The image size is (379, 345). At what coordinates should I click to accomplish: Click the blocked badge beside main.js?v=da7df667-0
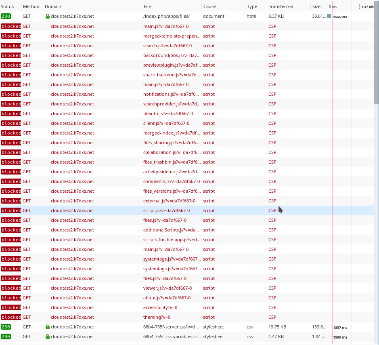[x=11, y=26]
